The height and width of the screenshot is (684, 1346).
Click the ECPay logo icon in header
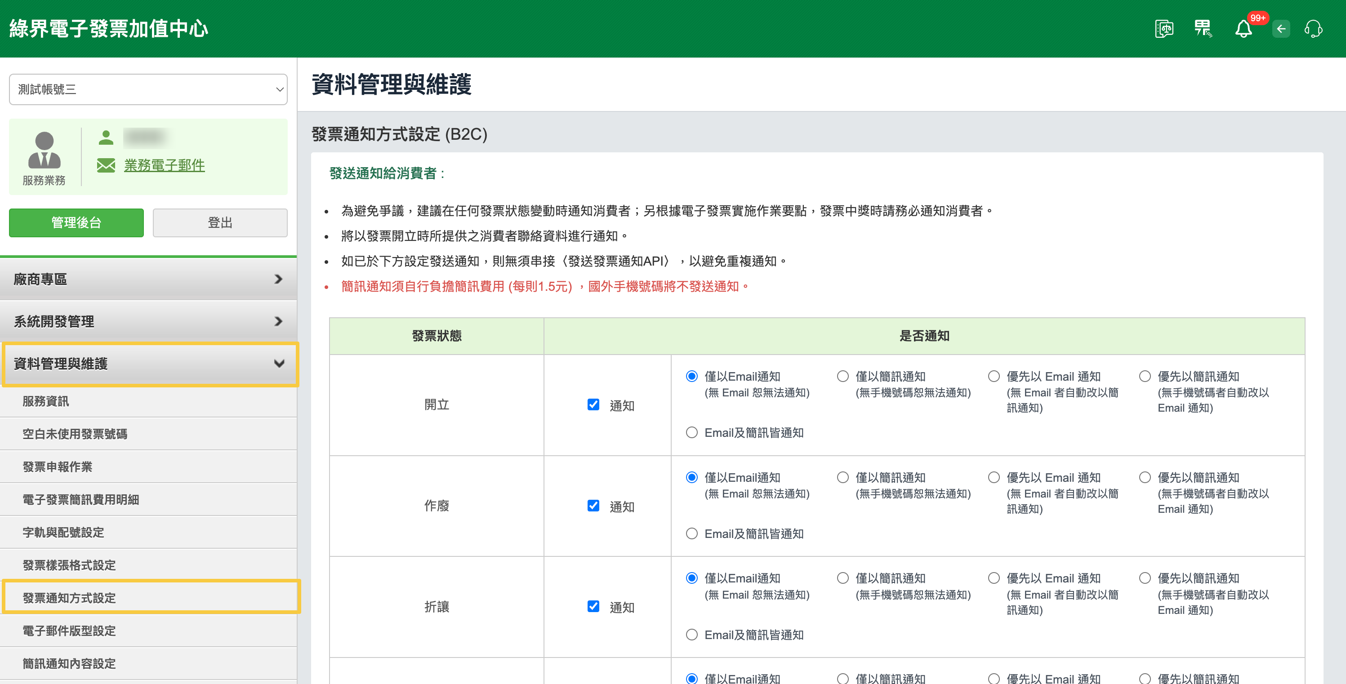(1202, 29)
